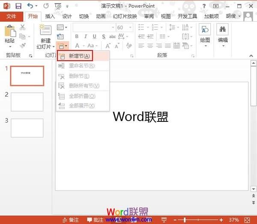257x224 pixels.
Task: Decrease list indent level
Action: pyautogui.click(x=141, y=36)
